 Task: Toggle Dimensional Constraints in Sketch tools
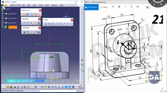pos(39,14)
